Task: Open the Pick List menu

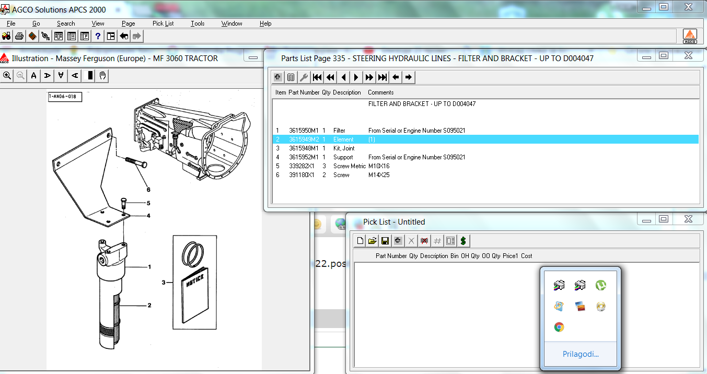Action: coord(163,24)
